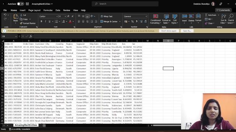Click the Redo arrow icon
Viewport: 236px width, 132px height.
pyautogui.click(x=5, y=19)
